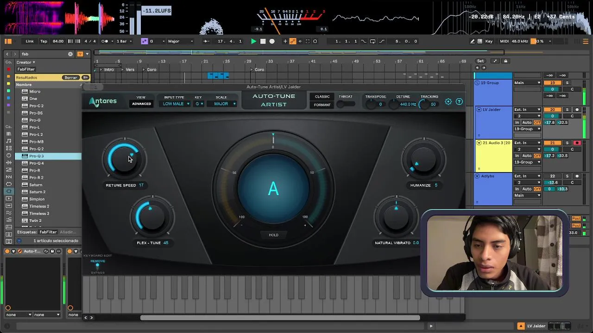Image resolution: width=593 pixels, height=333 pixels.
Task: Enable FORMANT in Auto-Tune
Action: pyautogui.click(x=322, y=105)
